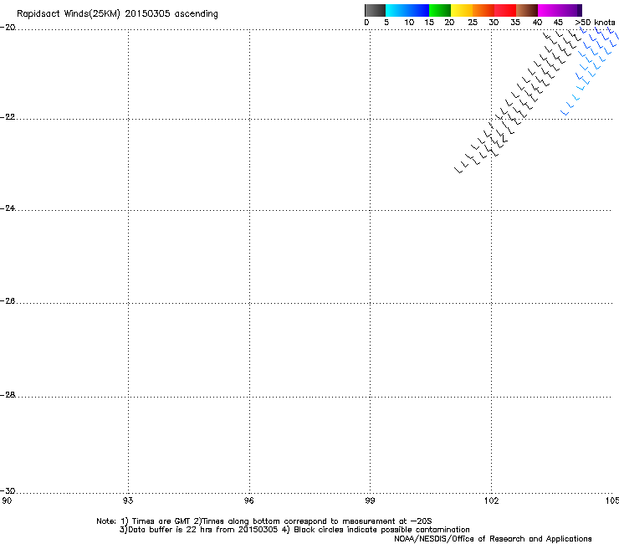Viewport: 619px width, 544px height.
Task: Select the yellow 20-25 knots color swatch
Action: [x=462, y=10]
